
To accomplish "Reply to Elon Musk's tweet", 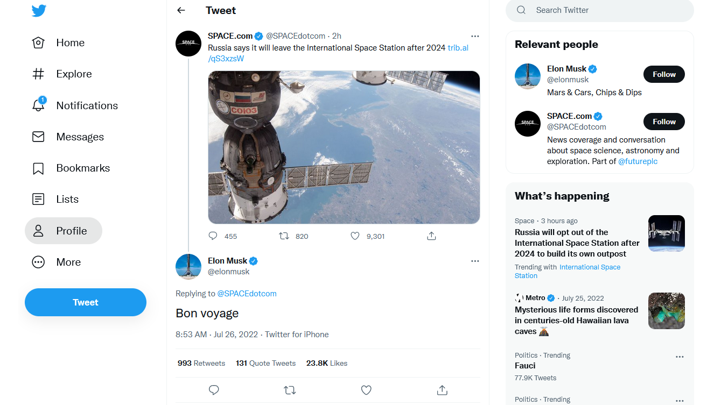I will point(214,390).
